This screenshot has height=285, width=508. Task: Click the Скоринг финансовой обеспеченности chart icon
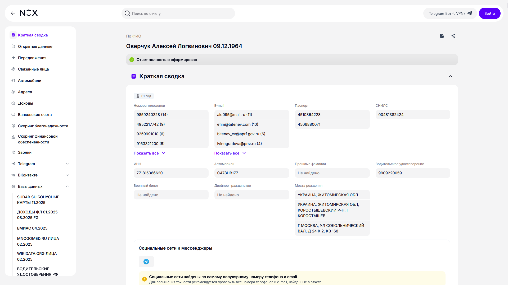pos(13,137)
